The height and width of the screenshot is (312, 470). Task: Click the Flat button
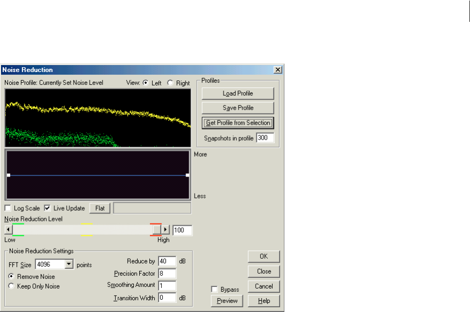tap(100, 208)
